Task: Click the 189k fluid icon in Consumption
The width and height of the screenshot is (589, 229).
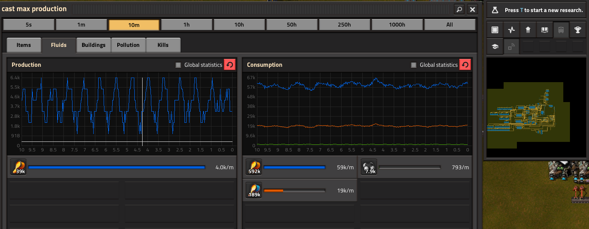Action: click(x=253, y=190)
